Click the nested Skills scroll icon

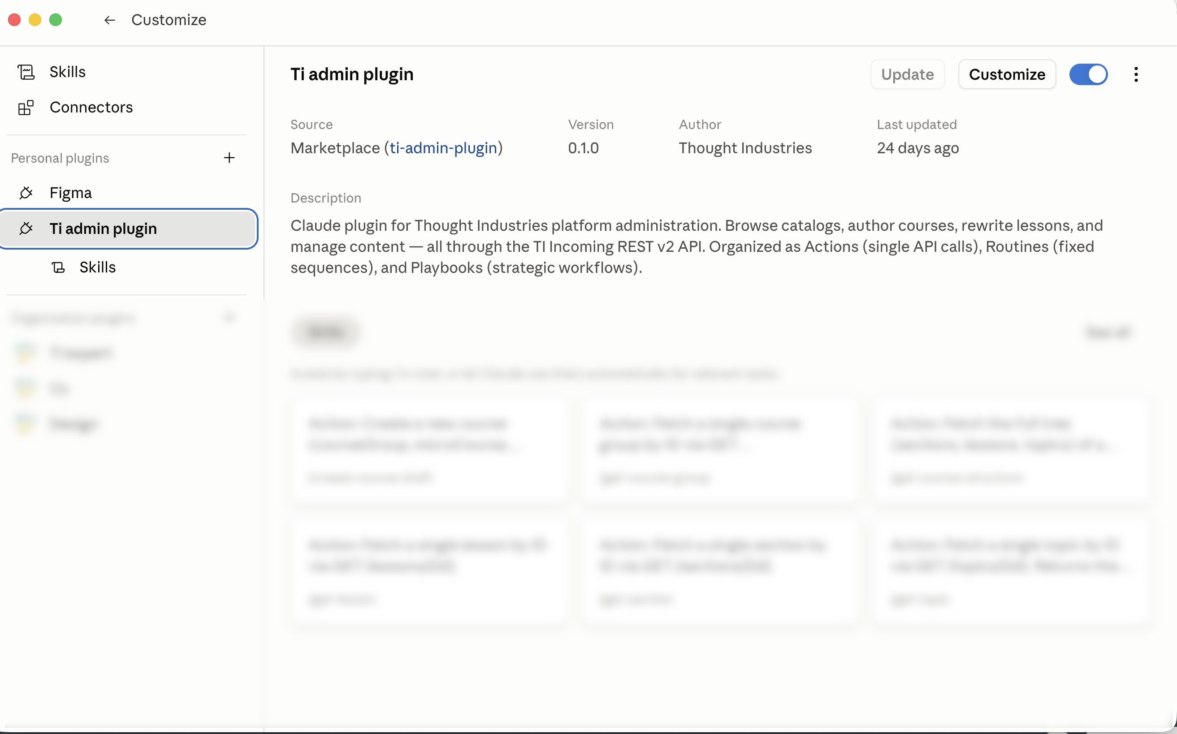tap(58, 268)
